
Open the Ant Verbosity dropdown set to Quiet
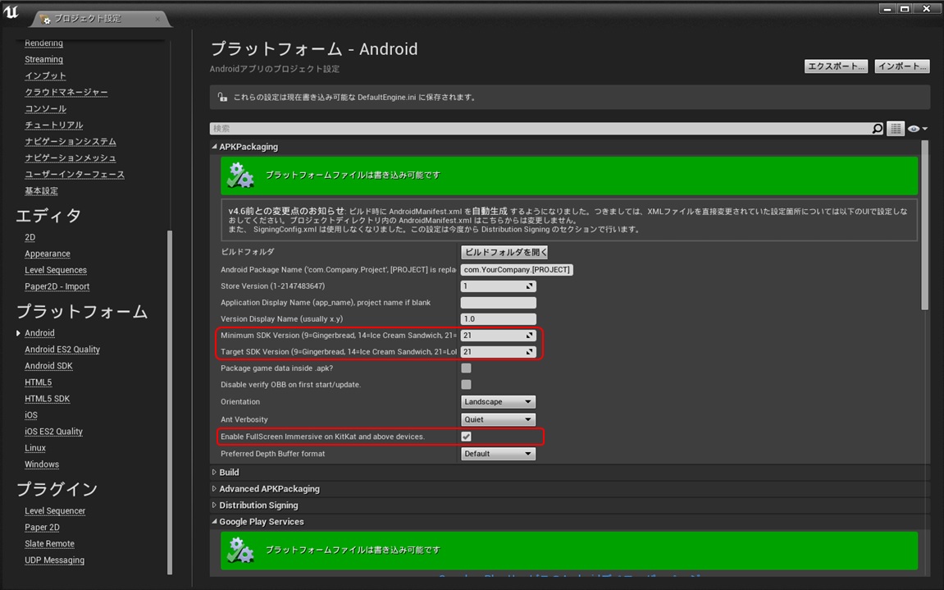(x=498, y=419)
